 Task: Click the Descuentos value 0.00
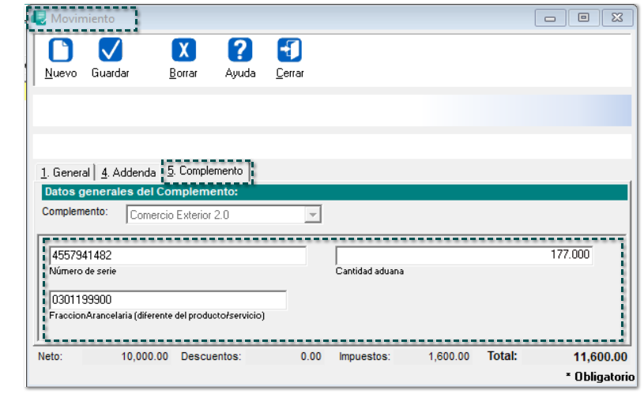click(311, 356)
